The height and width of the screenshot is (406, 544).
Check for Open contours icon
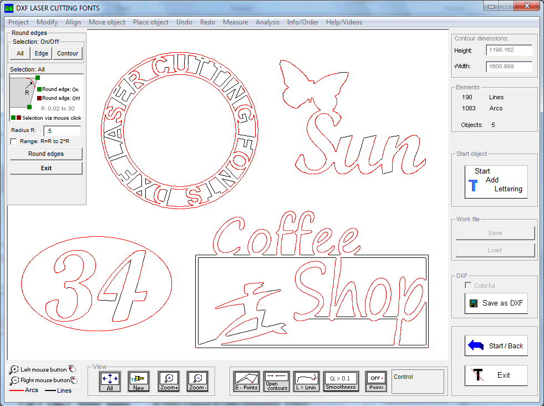point(276,381)
